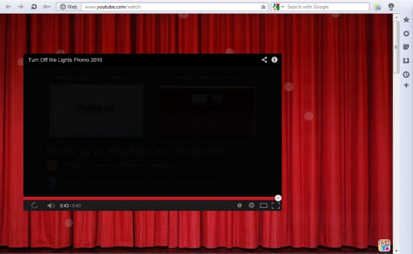
Task: Mute the video volume
Action: click(x=51, y=205)
